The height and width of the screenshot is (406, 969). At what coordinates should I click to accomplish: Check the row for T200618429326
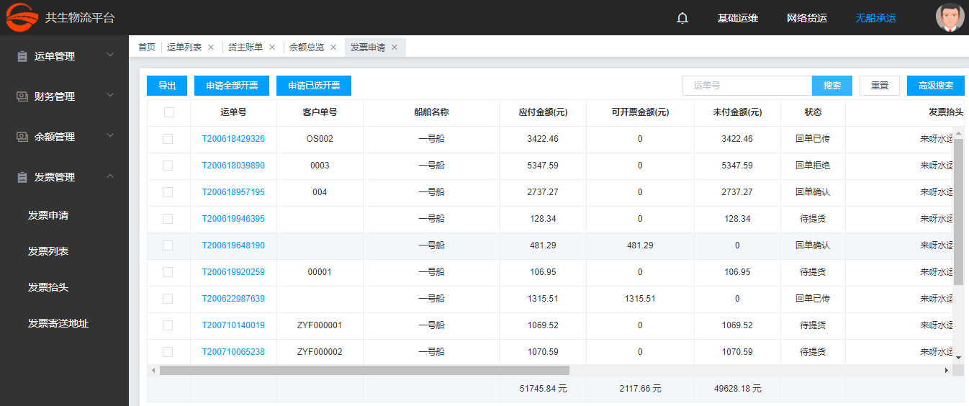168,139
